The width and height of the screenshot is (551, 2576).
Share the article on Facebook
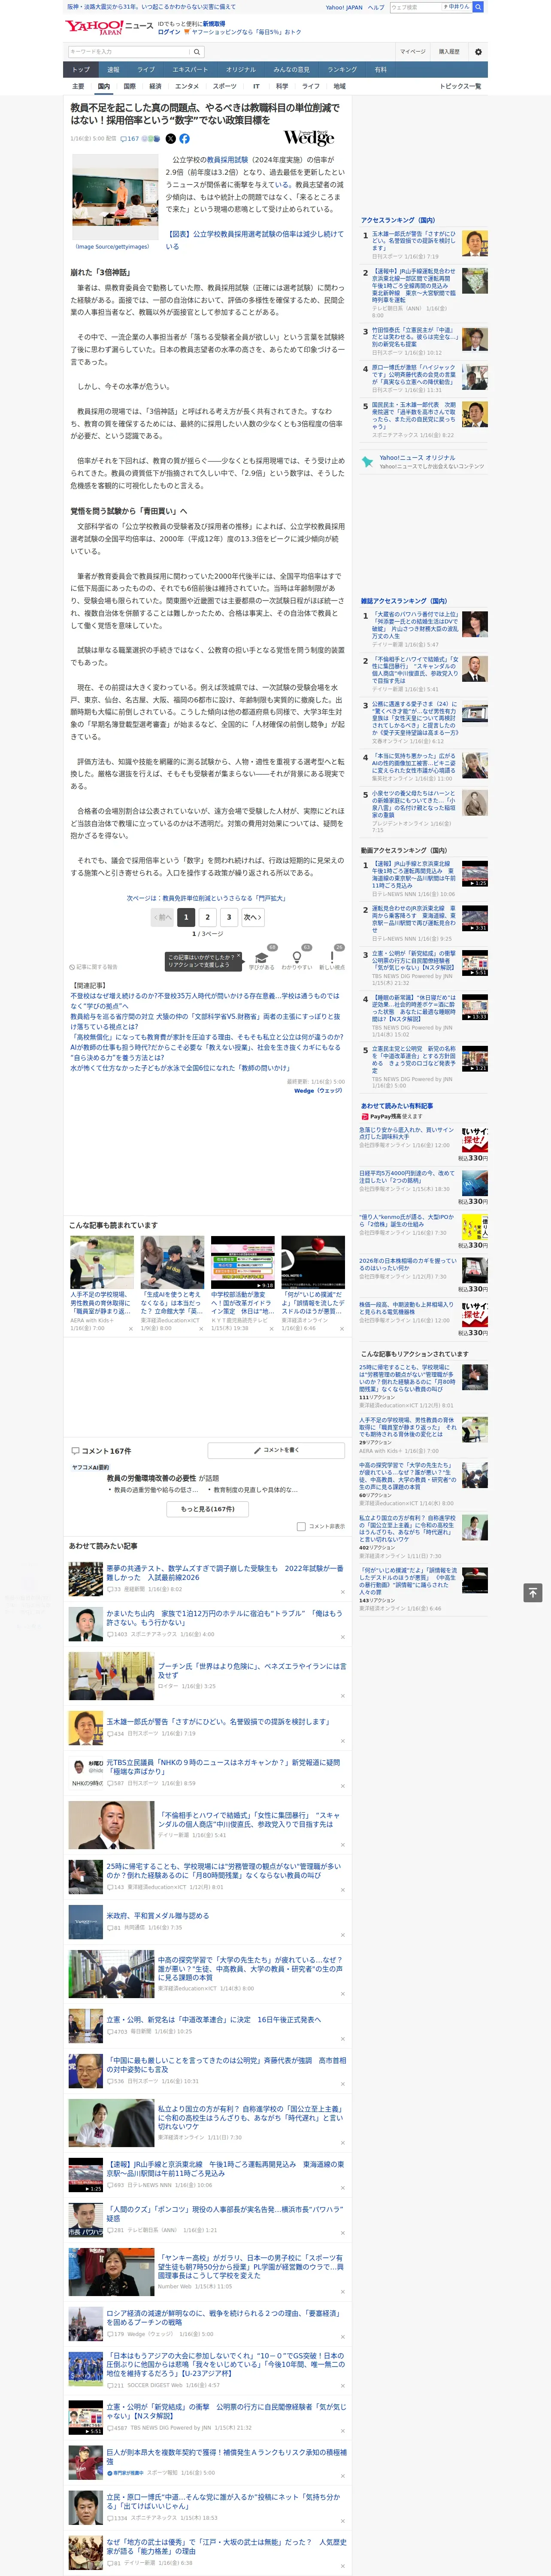(184, 139)
